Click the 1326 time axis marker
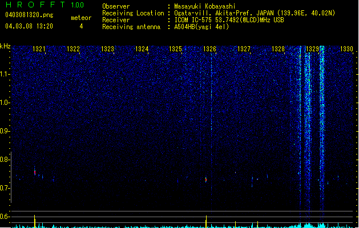Viewport: 359px width, 228px height. (x=209, y=48)
